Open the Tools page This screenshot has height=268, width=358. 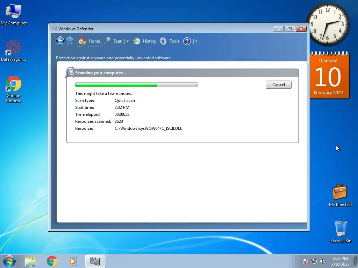pyautogui.click(x=170, y=41)
